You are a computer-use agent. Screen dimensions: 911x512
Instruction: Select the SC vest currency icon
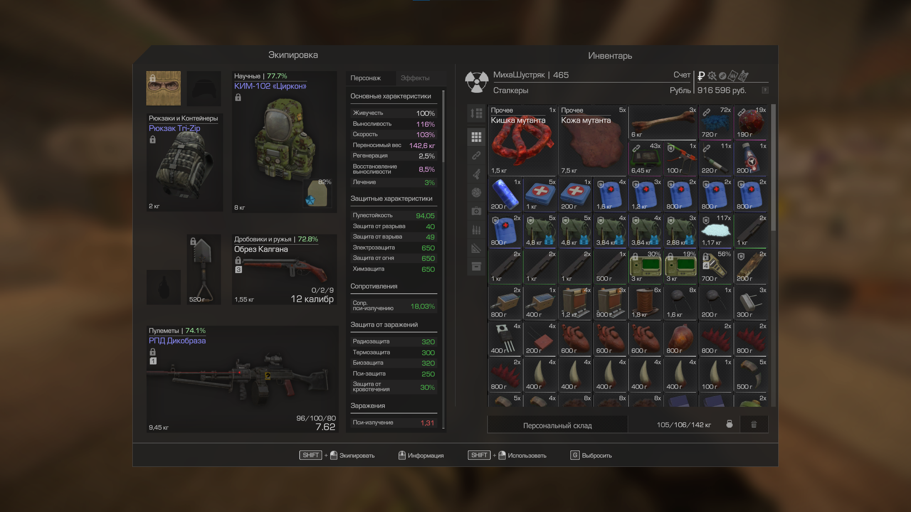click(x=743, y=76)
